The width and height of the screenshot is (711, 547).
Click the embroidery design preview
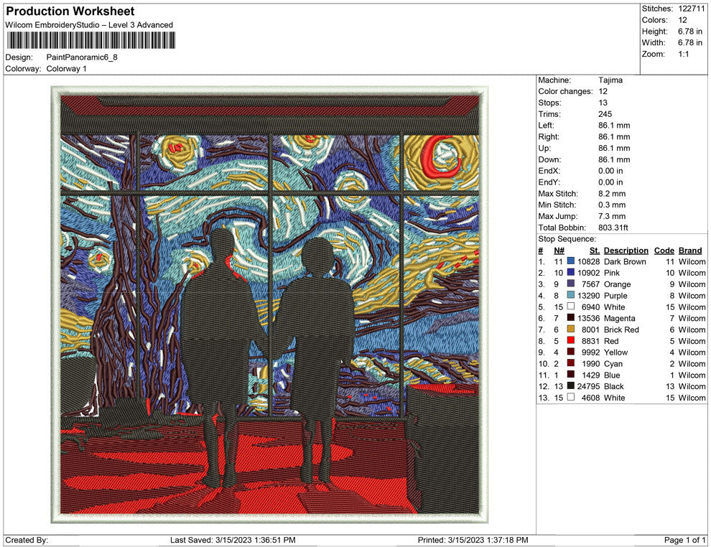266,301
